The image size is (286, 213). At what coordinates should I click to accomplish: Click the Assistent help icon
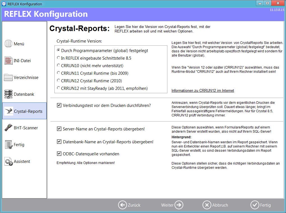(x=8, y=161)
